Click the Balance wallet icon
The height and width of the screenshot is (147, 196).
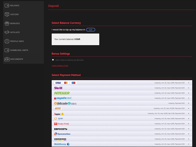[x=7, y=5]
